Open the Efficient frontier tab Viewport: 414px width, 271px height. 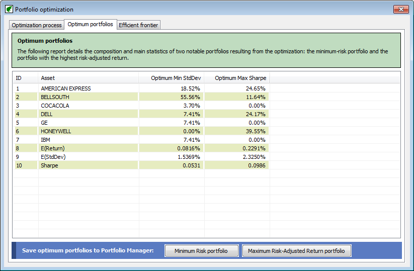coord(138,25)
